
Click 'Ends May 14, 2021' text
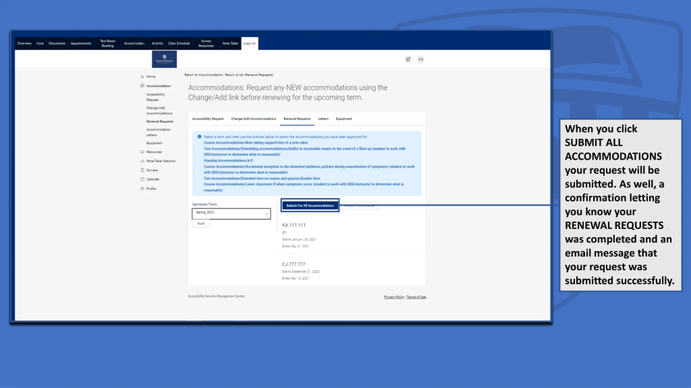click(x=295, y=278)
